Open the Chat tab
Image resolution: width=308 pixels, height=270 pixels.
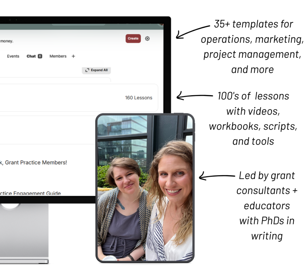(31, 56)
